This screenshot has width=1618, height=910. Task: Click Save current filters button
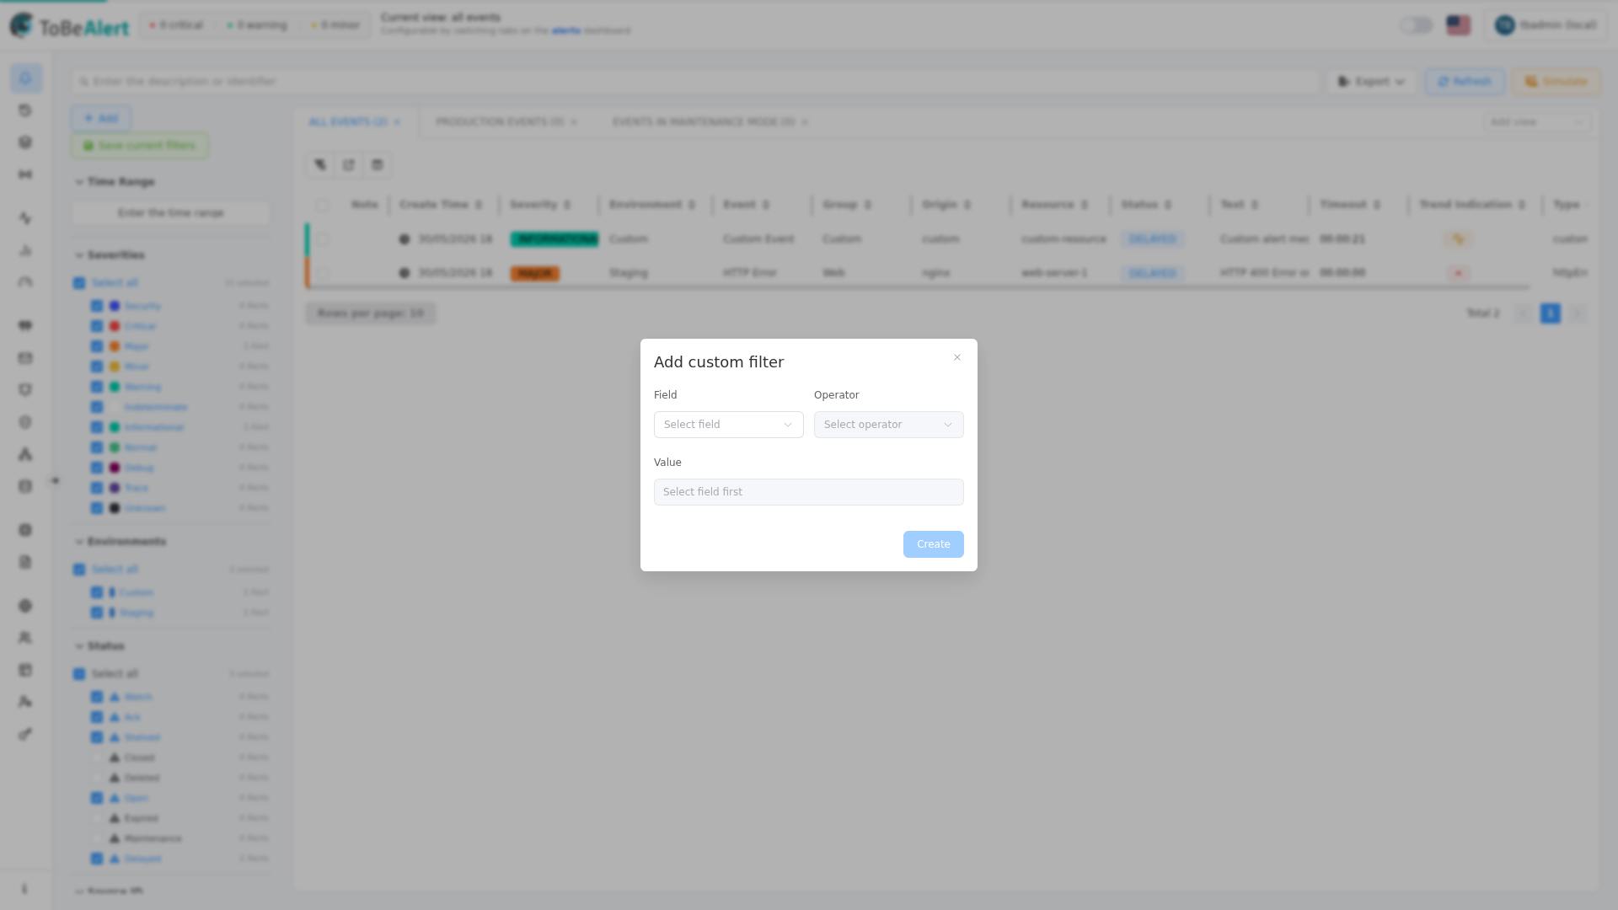click(x=140, y=146)
